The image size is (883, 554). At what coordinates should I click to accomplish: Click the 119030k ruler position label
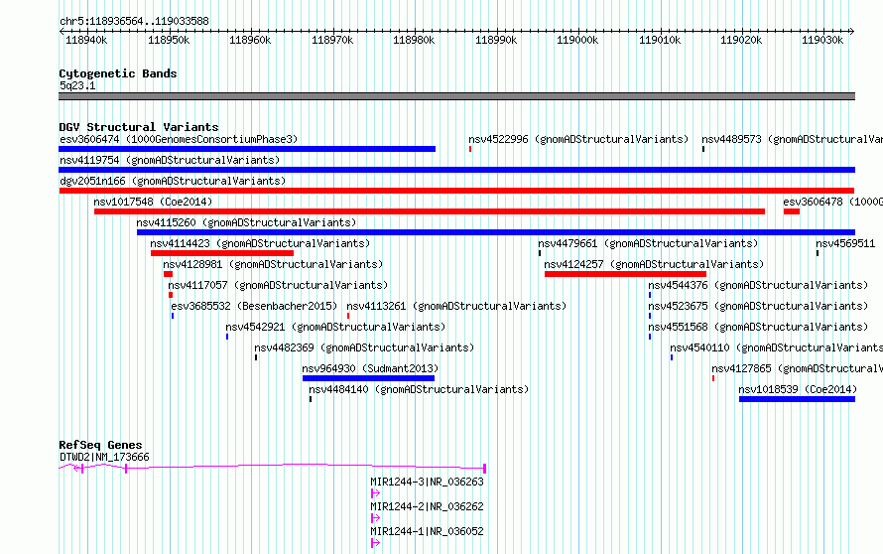(822, 40)
